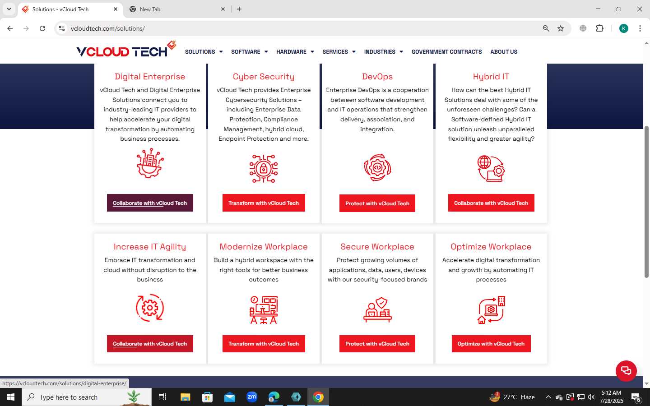Image resolution: width=650 pixels, height=406 pixels.
Task: Open Task View on the taskbar
Action: tap(162, 397)
